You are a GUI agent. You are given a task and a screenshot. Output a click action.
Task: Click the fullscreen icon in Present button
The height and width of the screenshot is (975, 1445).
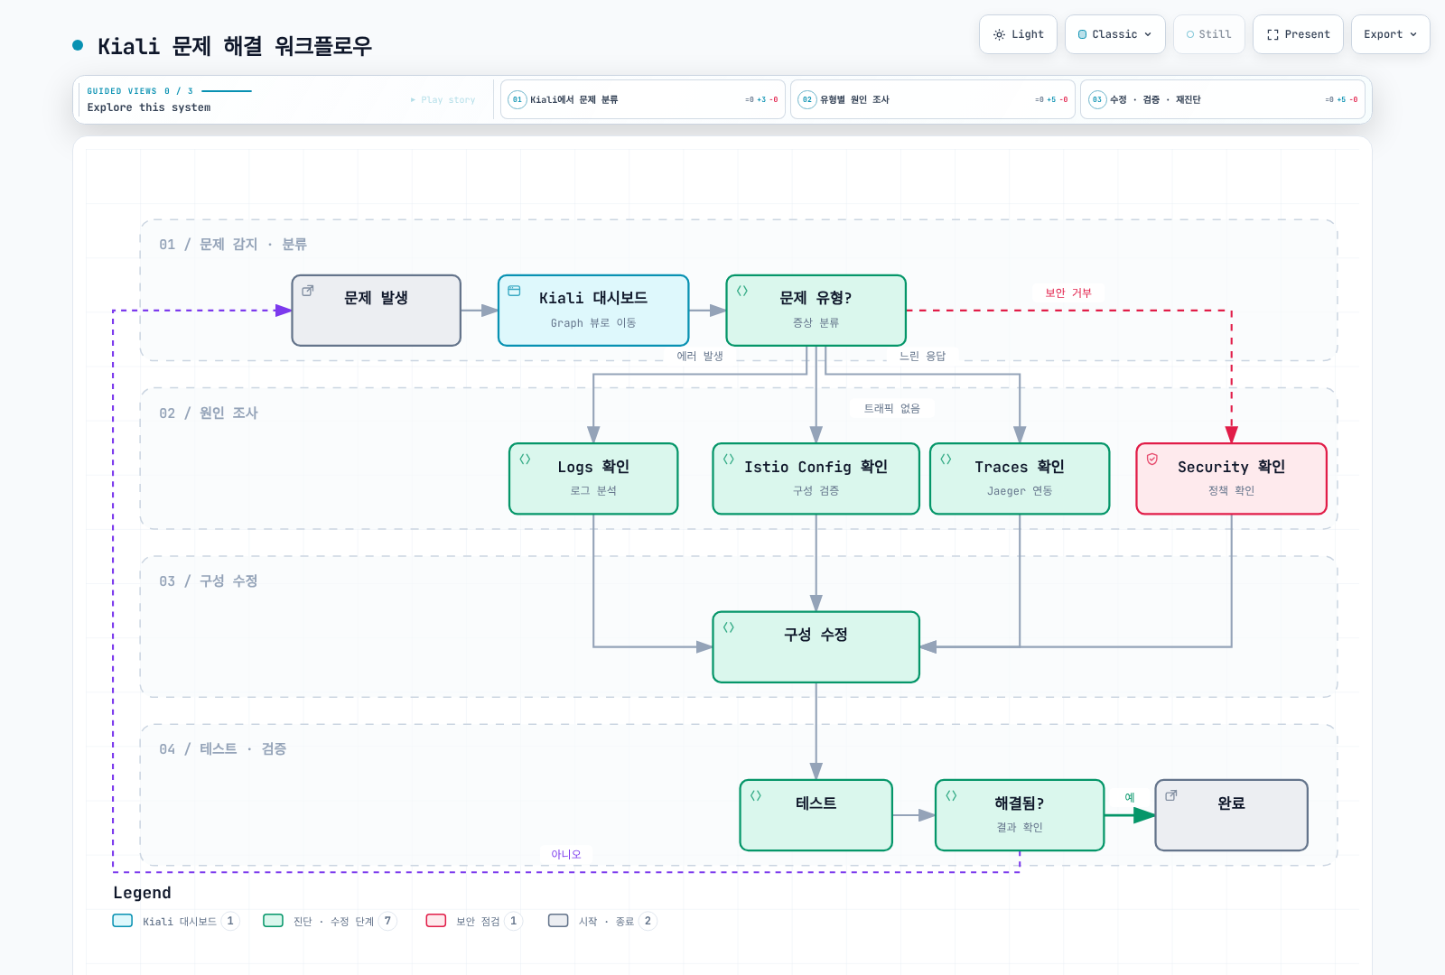pyautogui.click(x=1273, y=34)
